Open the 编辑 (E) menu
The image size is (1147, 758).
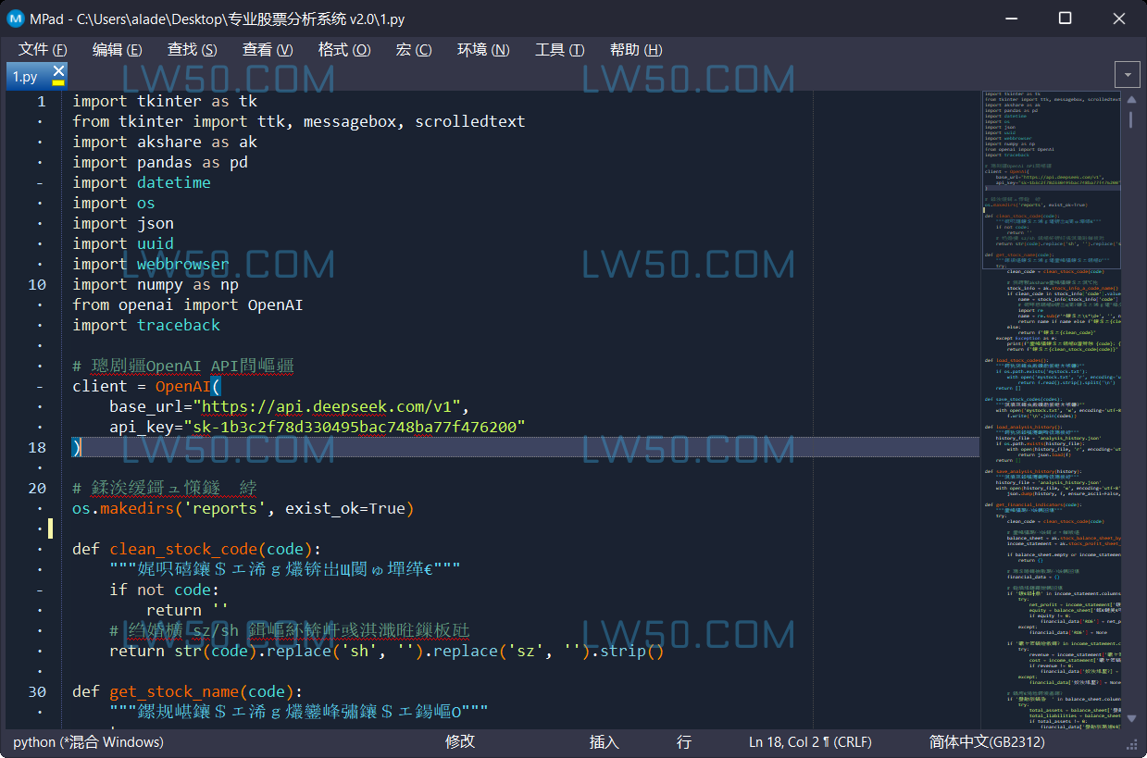117,50
